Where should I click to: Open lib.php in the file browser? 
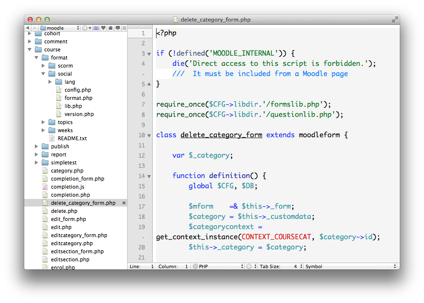[x=73, y=106]
